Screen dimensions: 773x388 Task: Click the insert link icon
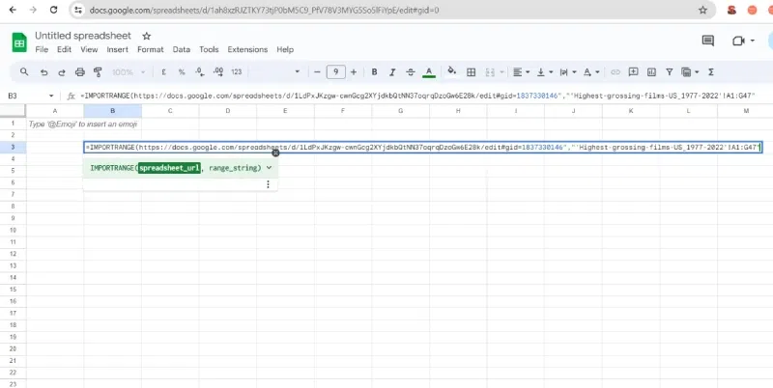coord(616,72)
